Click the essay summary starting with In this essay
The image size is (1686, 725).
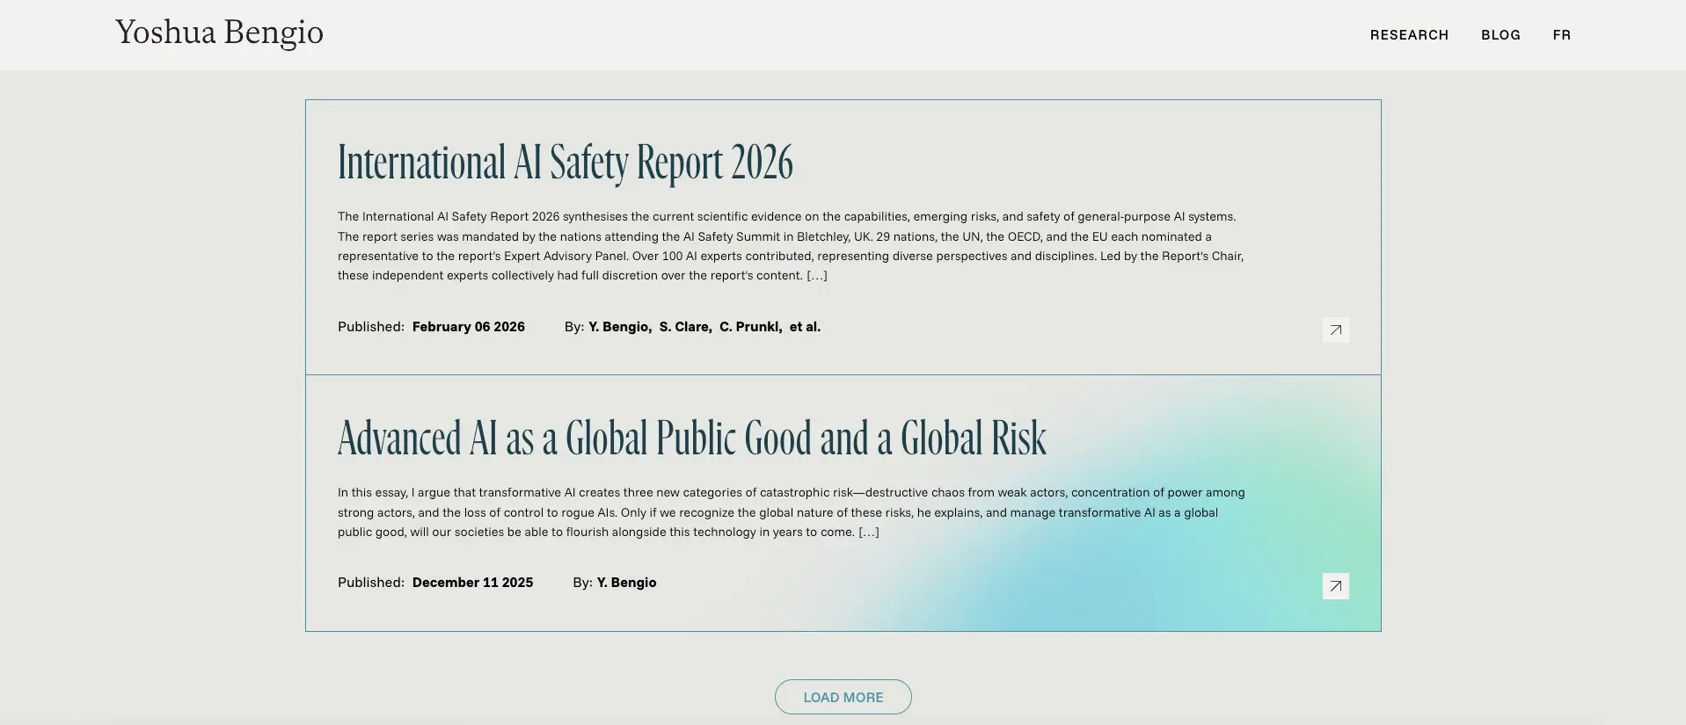790,512
